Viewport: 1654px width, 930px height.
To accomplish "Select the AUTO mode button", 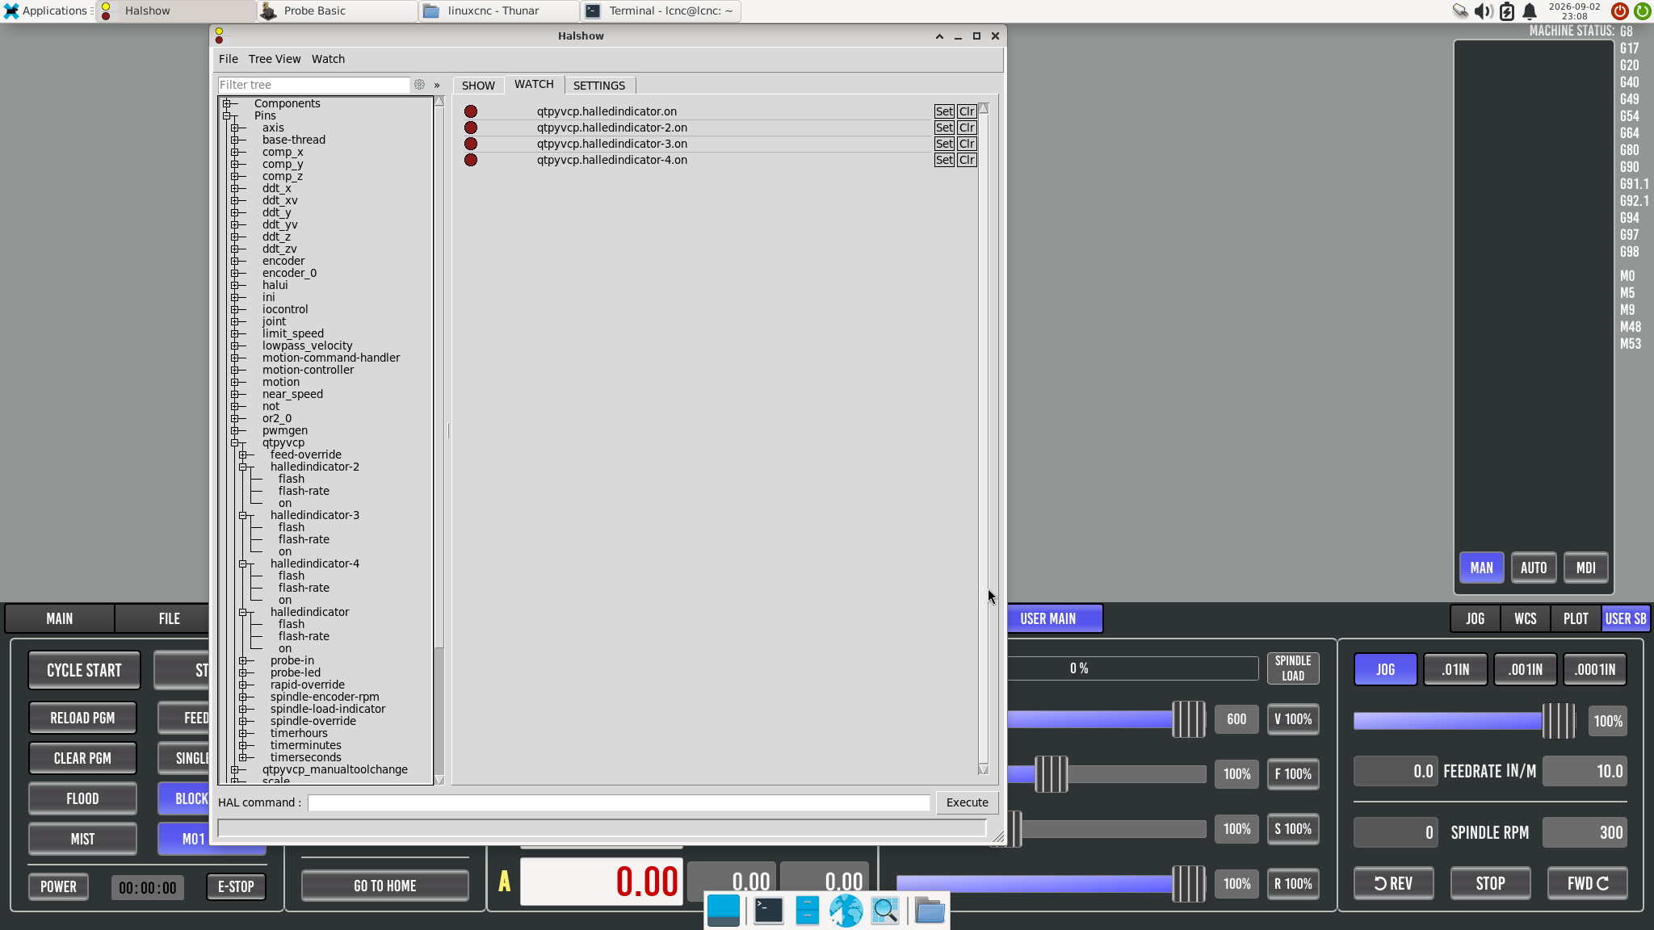I will [1534, 568].
